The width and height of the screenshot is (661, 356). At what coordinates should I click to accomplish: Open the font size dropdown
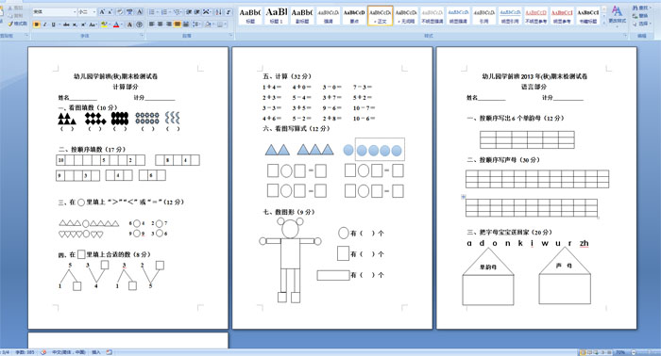[94, 12]
